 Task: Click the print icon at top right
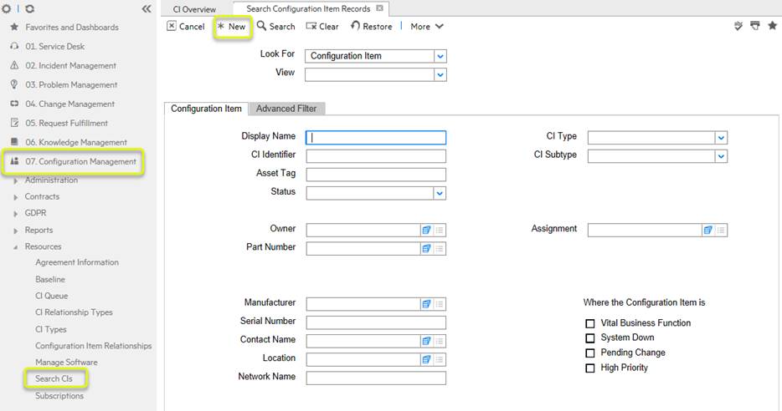pyautogui.click(x=755, y=26)
